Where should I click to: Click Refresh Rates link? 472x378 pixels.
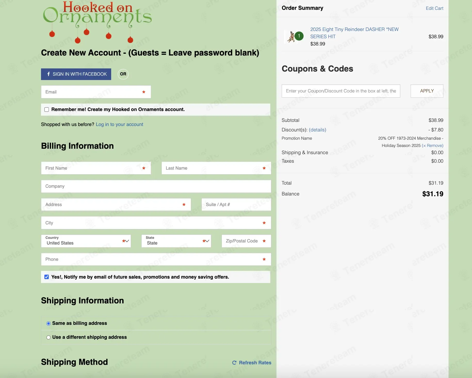click(252, 363)
